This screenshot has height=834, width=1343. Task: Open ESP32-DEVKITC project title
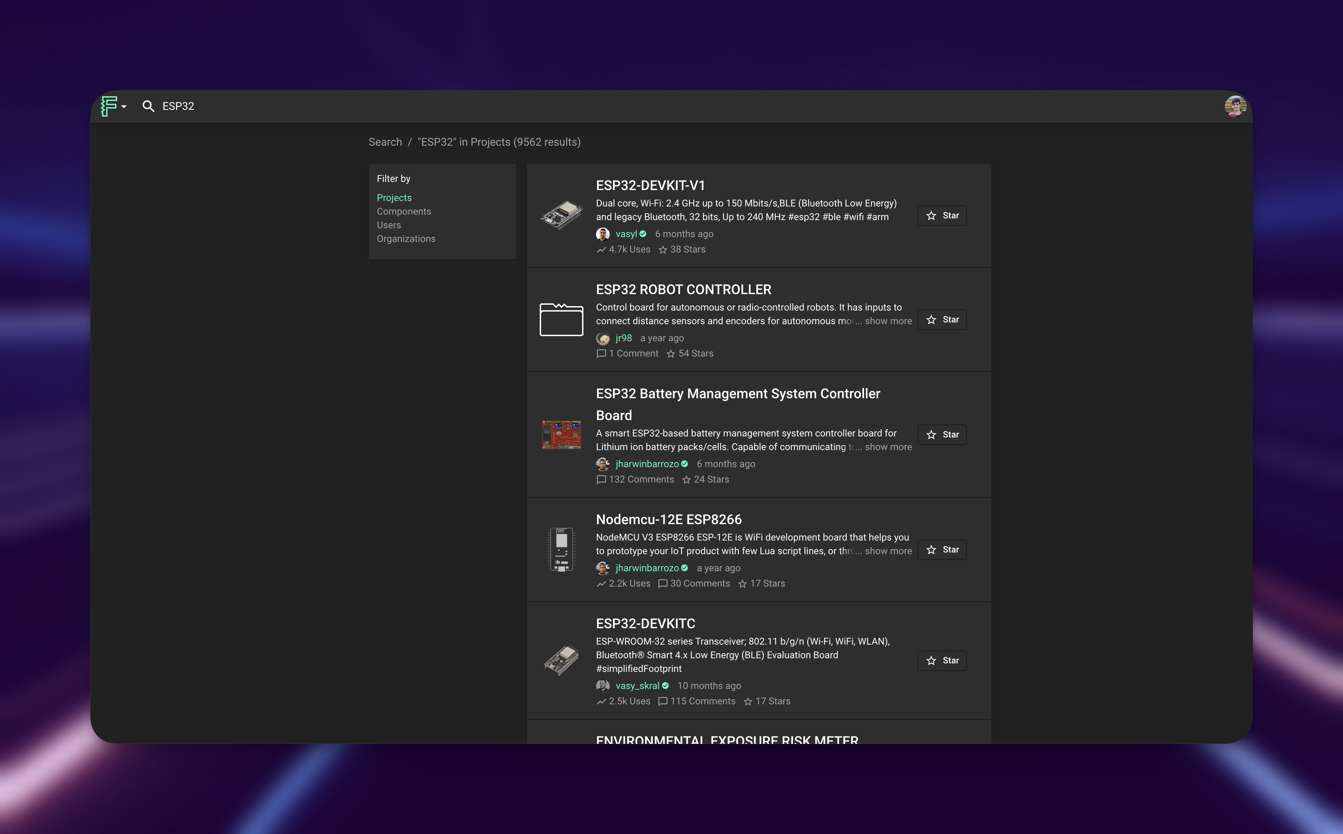(645, 623)
